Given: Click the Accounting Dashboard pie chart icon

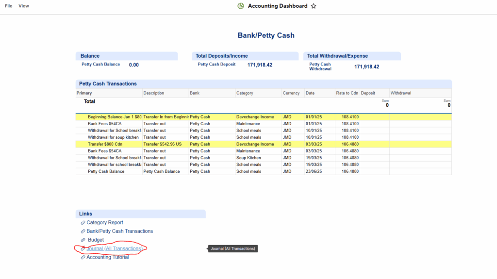Looking at the screenshot, I should click(241, 6).
